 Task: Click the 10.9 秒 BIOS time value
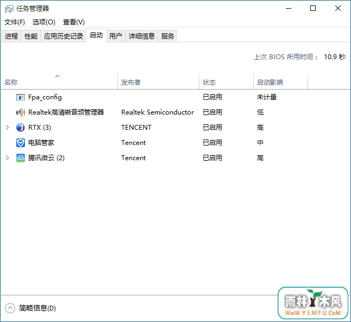[335, 57]
